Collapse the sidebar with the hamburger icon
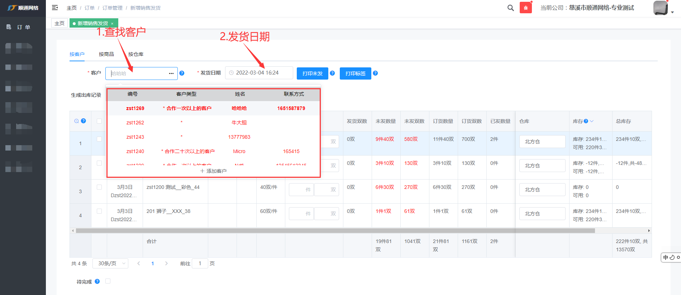 point(55,8)
